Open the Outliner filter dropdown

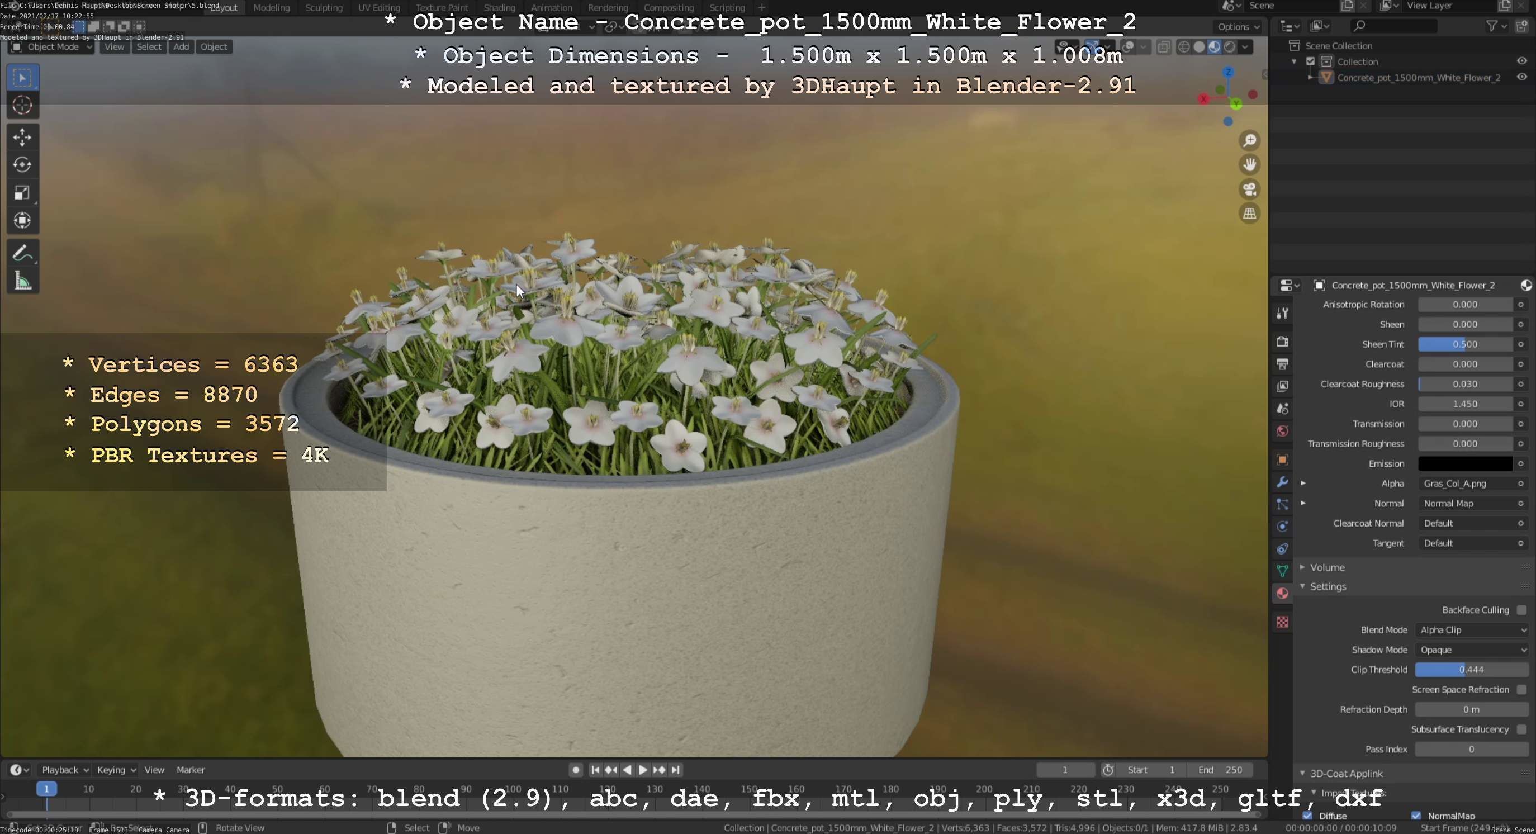(x=1497, y=26)
